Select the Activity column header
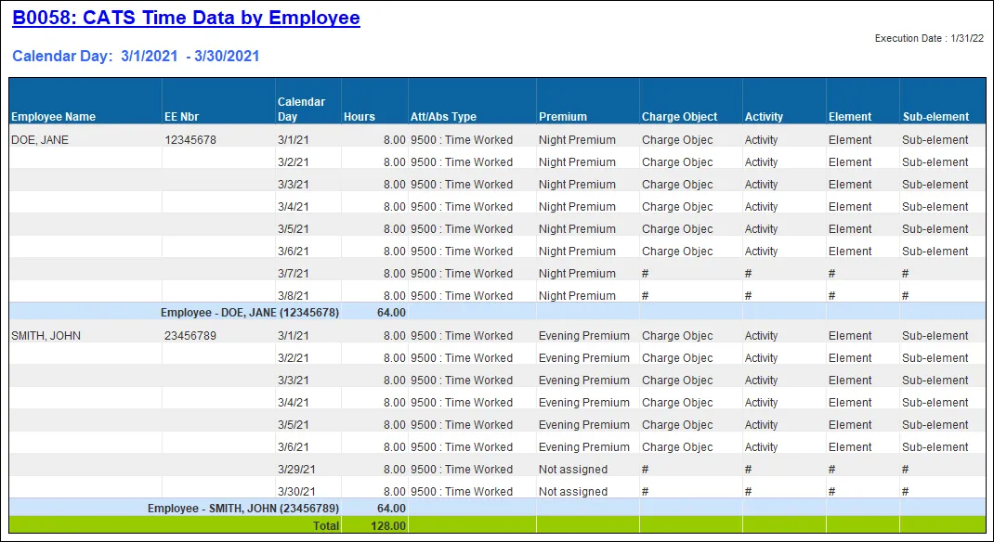The width and height of the screenshot is (994, 542). 764,117
